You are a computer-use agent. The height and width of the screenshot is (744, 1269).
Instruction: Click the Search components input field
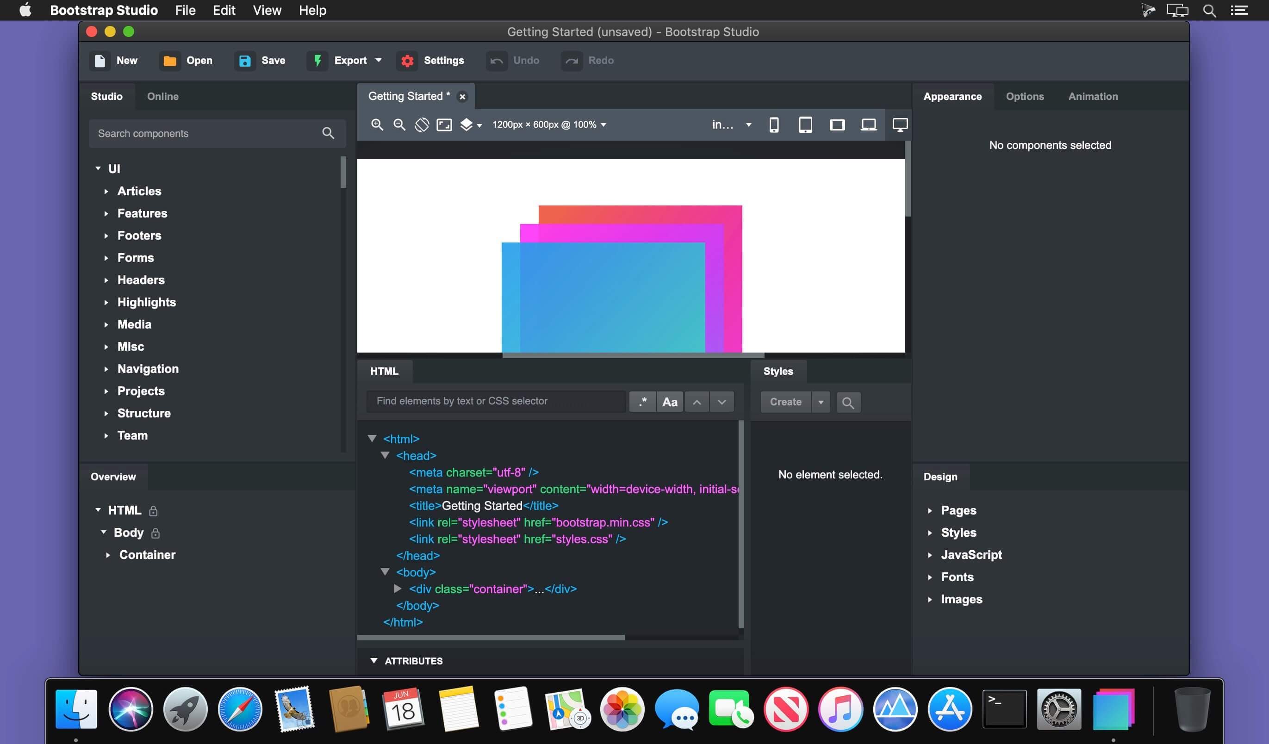click(201, 133)
